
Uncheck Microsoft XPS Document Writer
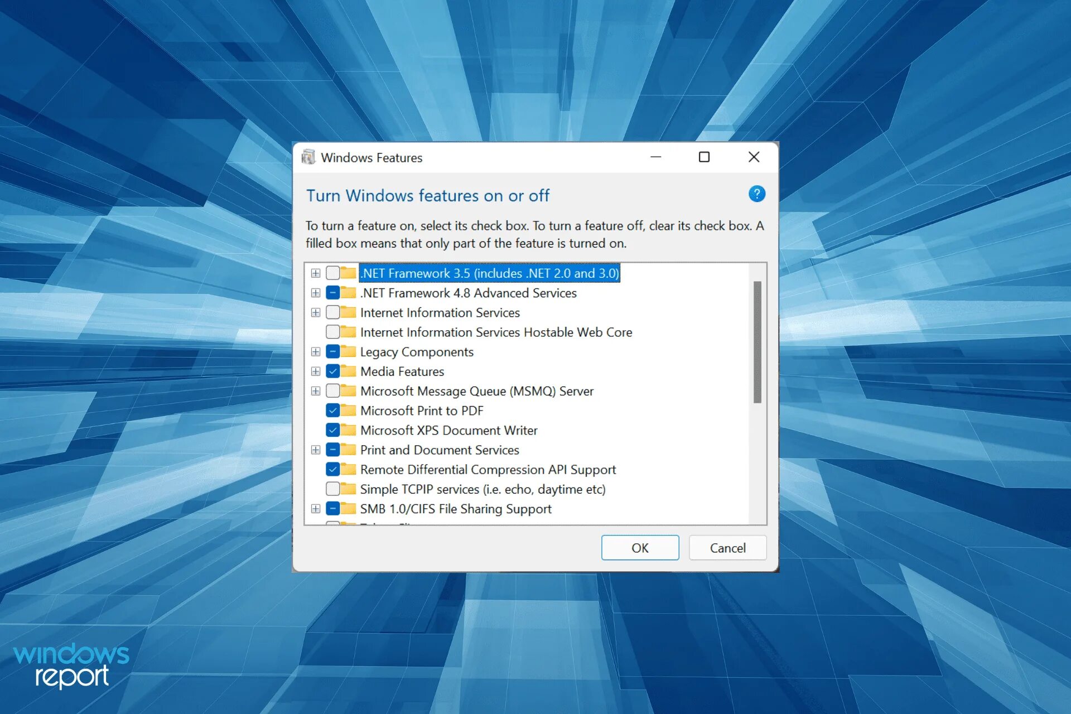(x=332, y=430)
